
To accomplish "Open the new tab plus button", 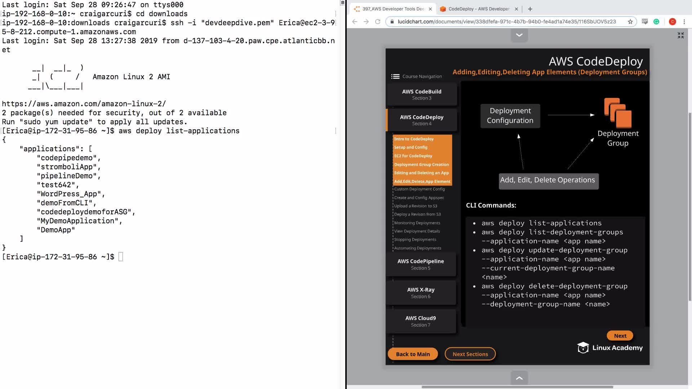I will [x=530, y=9].
